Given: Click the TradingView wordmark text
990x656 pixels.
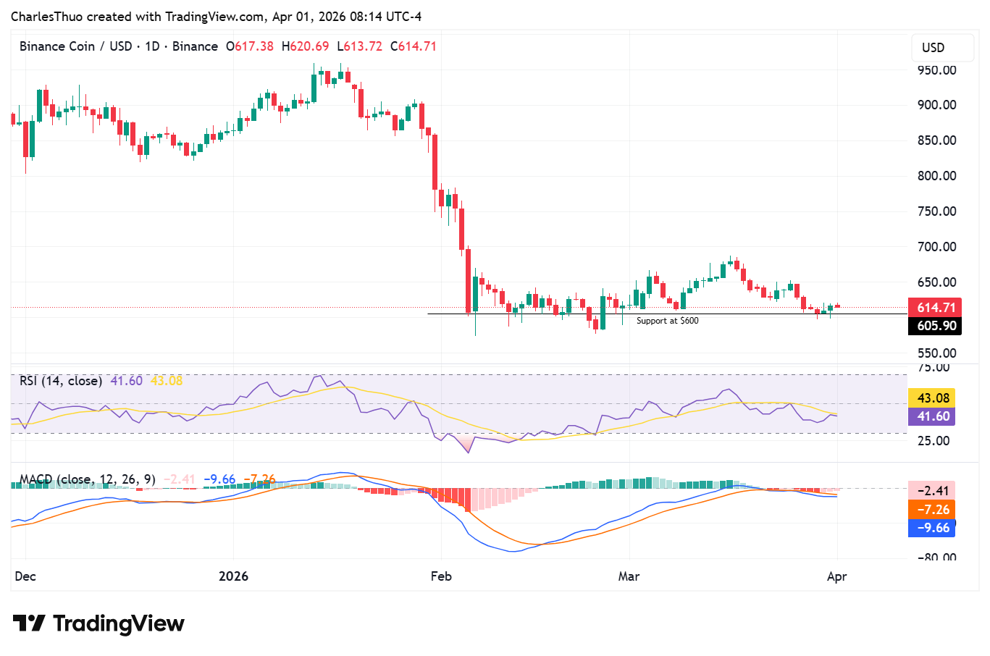Looking at the screenshot, I should (x=119, y=623).
